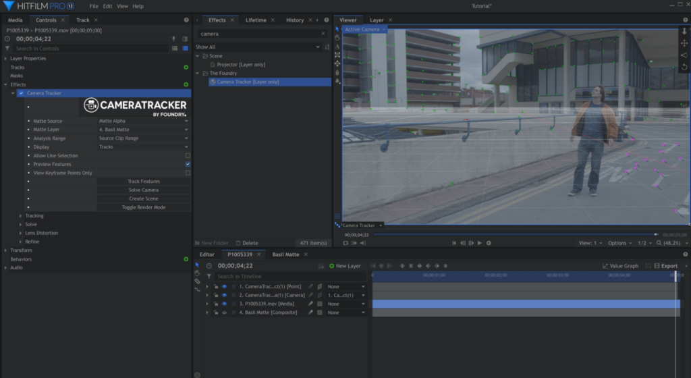The height and width of the screenshot is (378, 691).
Task: Toggle loop playback icon in viewer
Action: coord(345,243)
